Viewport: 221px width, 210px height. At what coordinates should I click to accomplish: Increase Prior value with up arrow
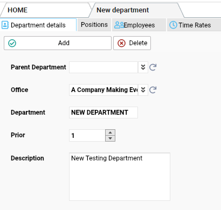[x=110, y=132]
